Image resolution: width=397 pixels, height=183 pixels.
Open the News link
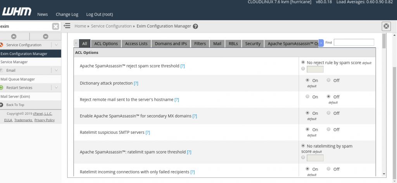click(43, 14)
